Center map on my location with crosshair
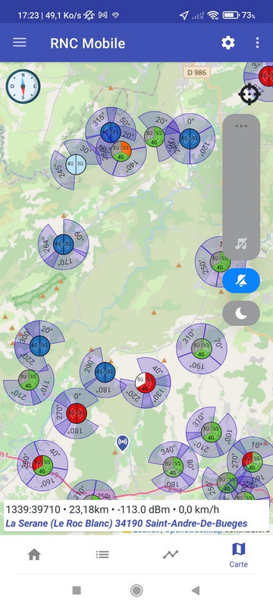Screen dimensions: 273x607 pyautogui.click(x=249, y=93)
